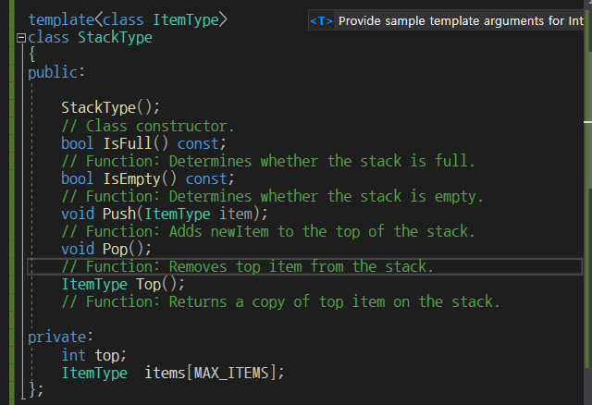Click the '// Class constructor.' comment
The image size is (592, 405).
click(148, 126)
